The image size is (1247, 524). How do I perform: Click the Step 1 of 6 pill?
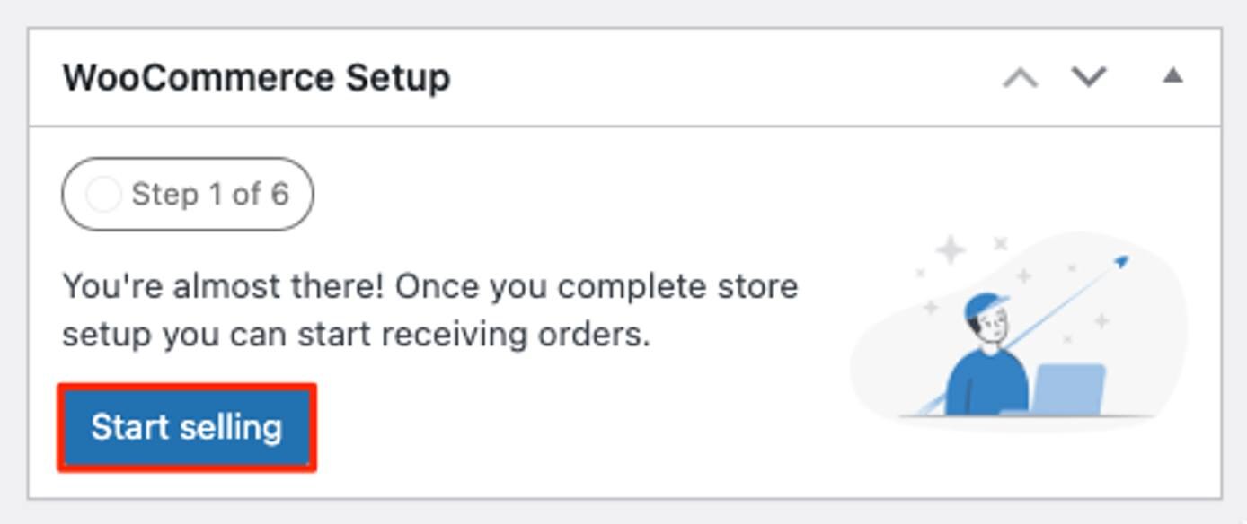point(188,194)
